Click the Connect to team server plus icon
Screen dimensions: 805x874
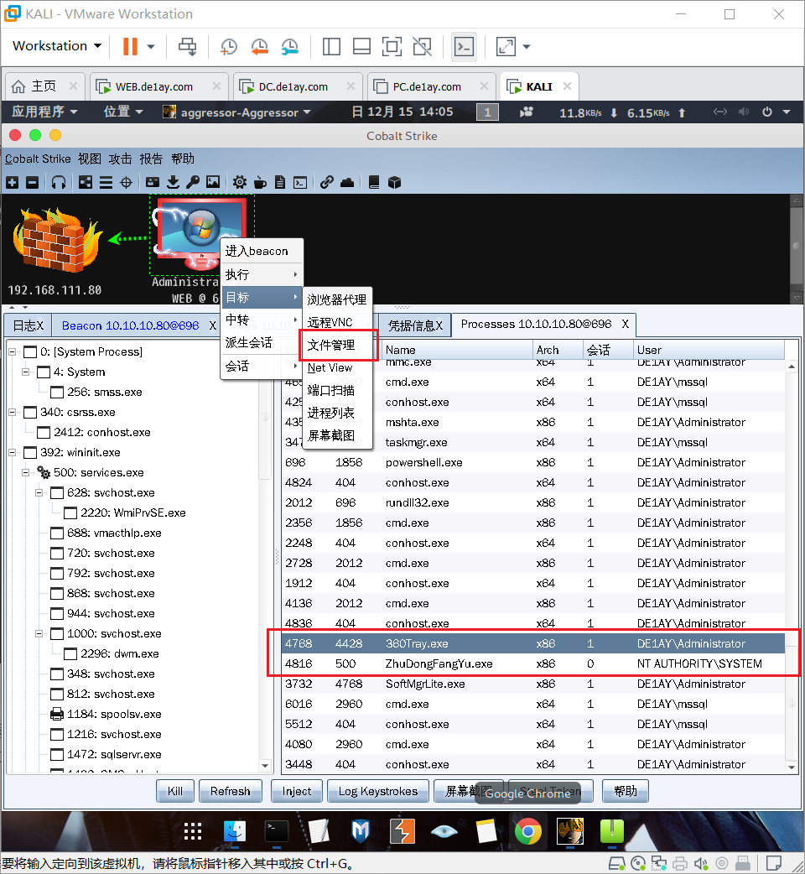[13, 182]
